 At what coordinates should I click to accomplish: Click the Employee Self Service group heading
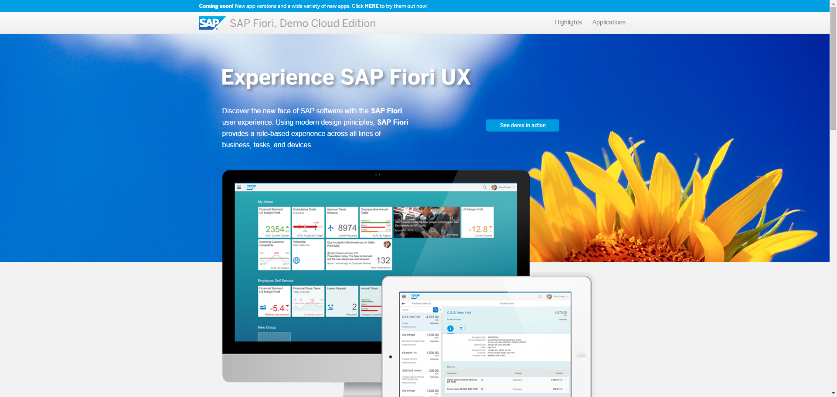[x=276, y=281]
